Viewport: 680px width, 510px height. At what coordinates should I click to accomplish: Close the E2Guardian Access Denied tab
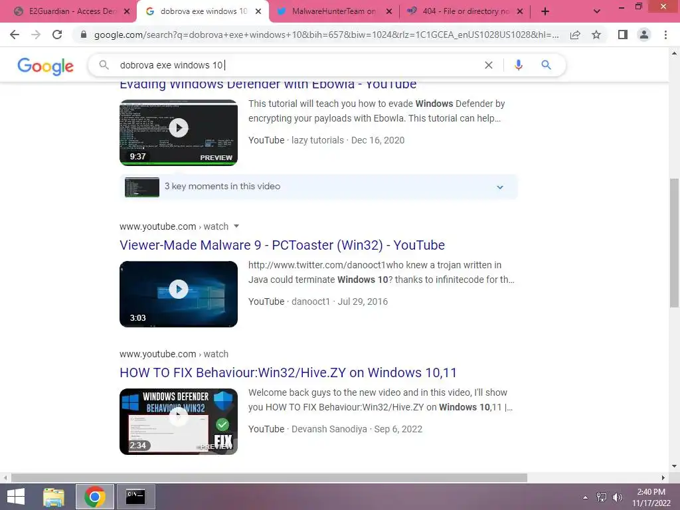pyautogui.click(x=127, y=11)
